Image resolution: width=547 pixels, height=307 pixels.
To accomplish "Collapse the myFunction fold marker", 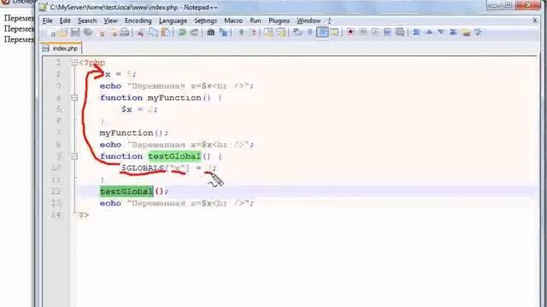I will [x=74, y=98].
